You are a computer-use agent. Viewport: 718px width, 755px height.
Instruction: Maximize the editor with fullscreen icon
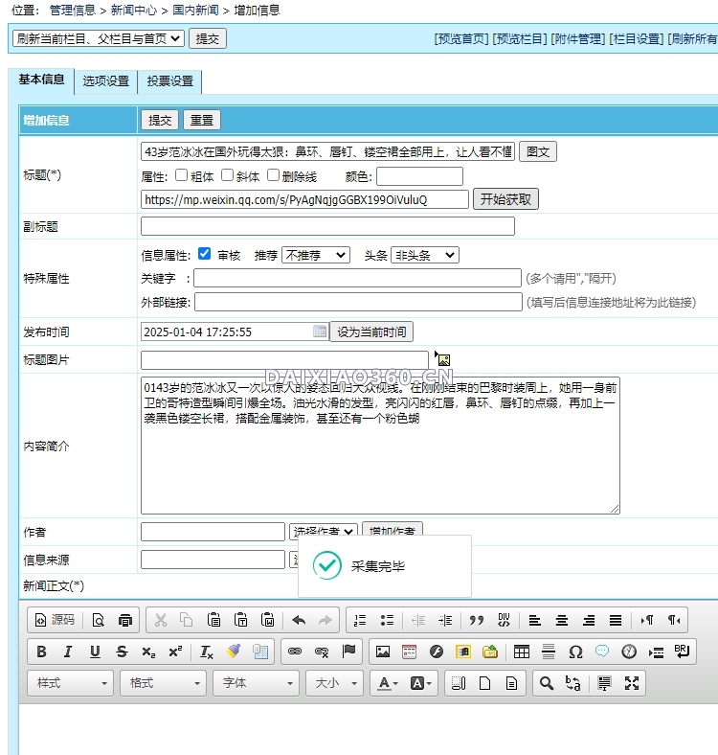[x=632, y=683]
